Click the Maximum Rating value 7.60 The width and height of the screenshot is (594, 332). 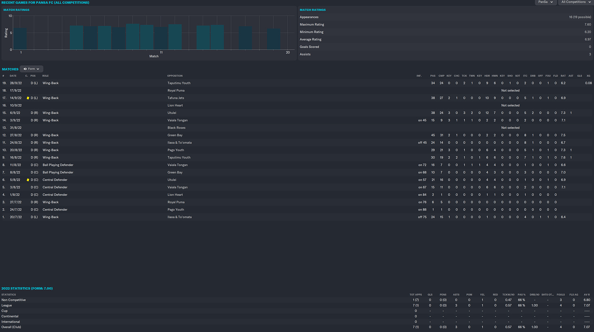587,24
